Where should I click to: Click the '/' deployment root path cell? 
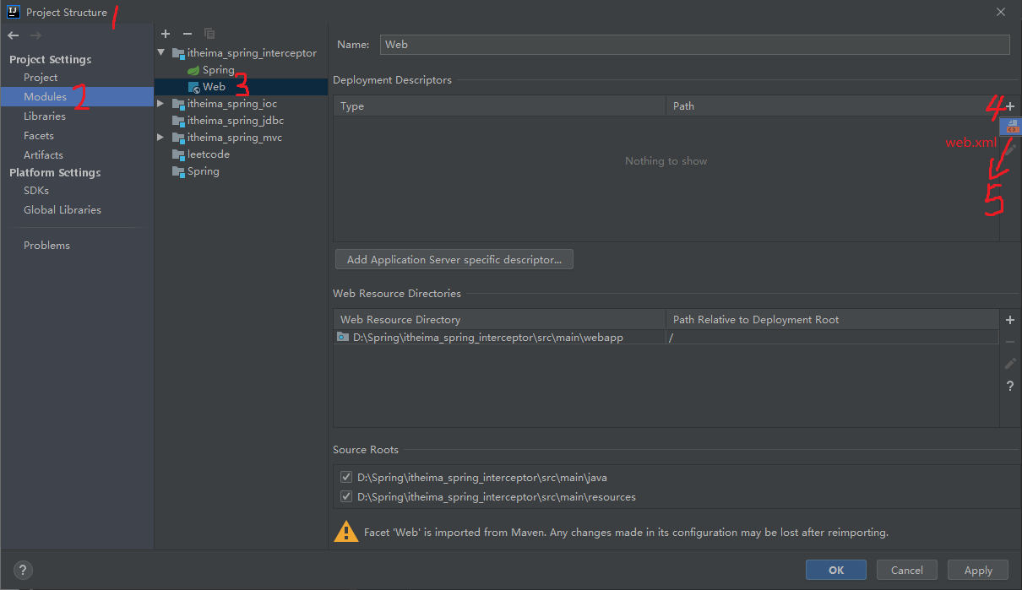coord(832,337)
